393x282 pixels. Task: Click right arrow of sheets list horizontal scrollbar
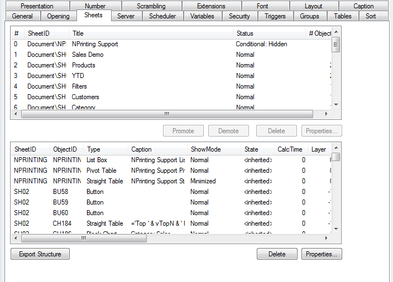(x=326, y=114)
